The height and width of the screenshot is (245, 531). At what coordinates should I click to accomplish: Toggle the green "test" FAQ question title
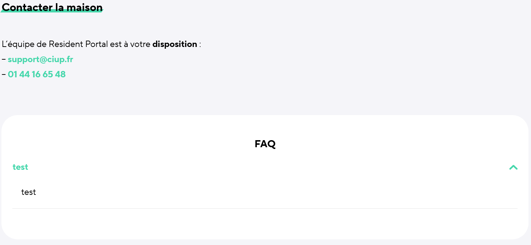point(21,167)
